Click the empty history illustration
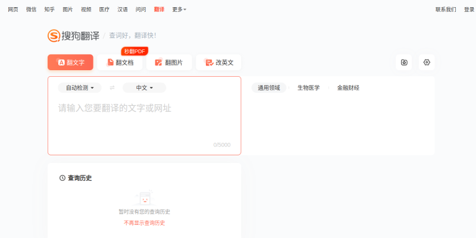This screenshot has height=238, width=476. [145, 198]
